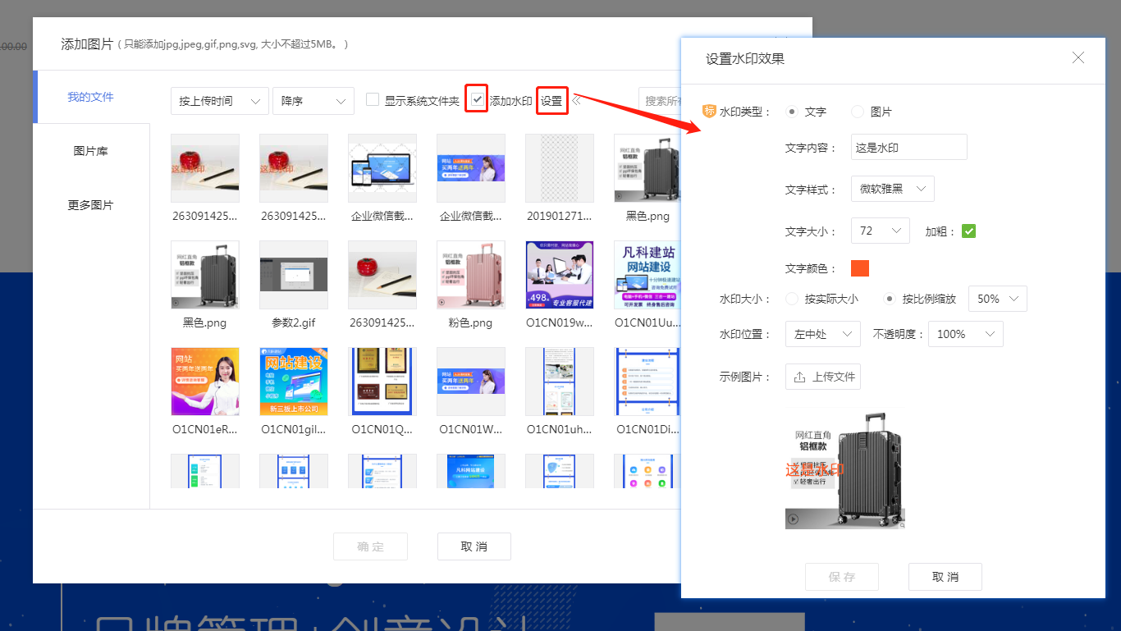Switch to 更多图片 tab
Viewport: 1121px width, 631px height.
point(91,205)
